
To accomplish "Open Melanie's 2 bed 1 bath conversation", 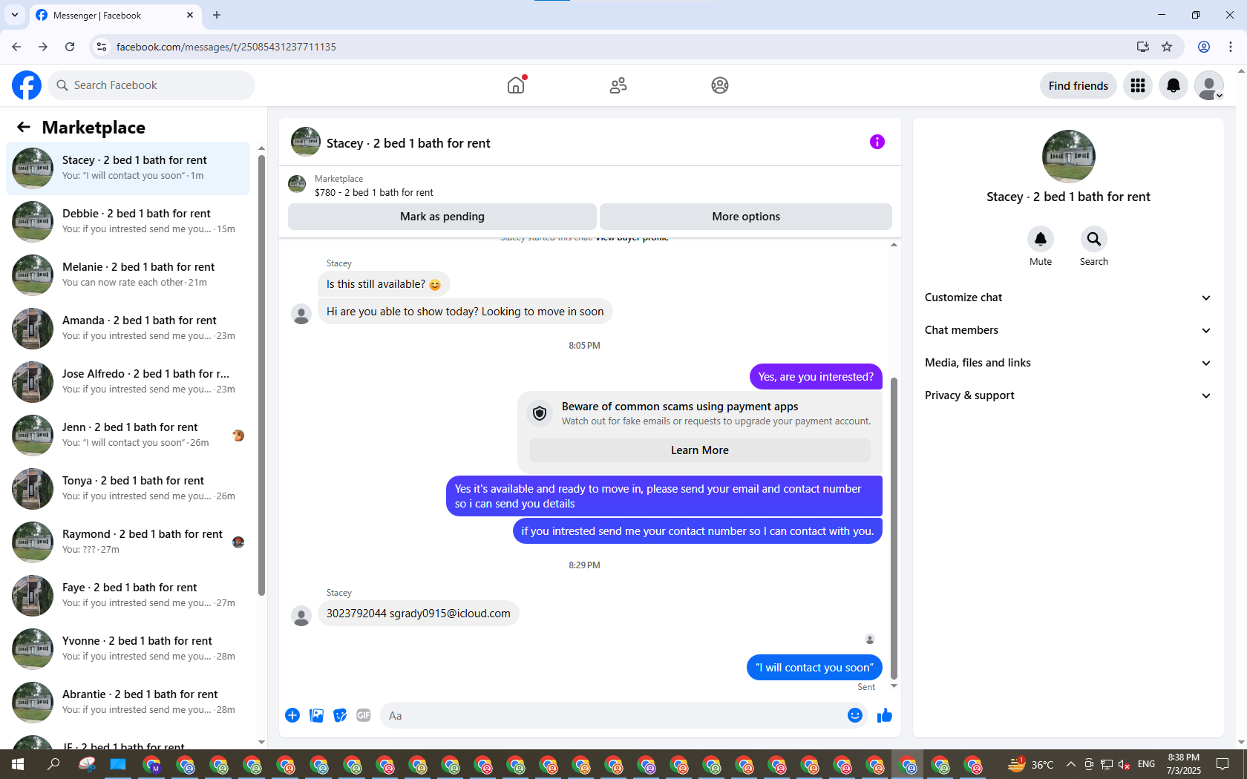I will pyautogui.click(x=128, y=275).
